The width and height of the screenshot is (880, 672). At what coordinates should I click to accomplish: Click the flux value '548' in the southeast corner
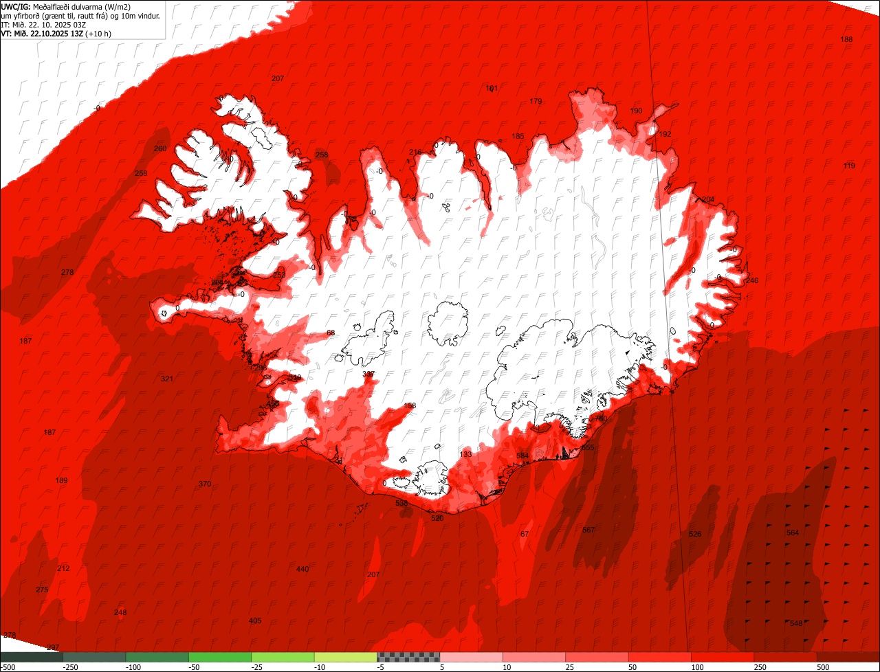[x=796, y=624]
